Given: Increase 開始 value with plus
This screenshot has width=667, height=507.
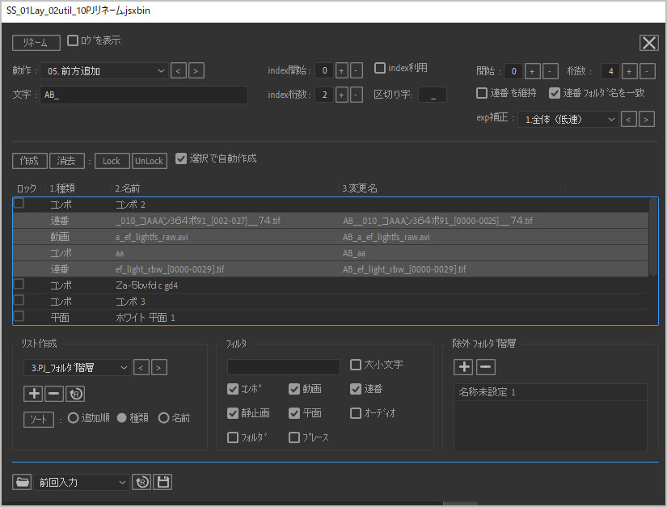Looking at the screenshot, I should click(532, 71).
